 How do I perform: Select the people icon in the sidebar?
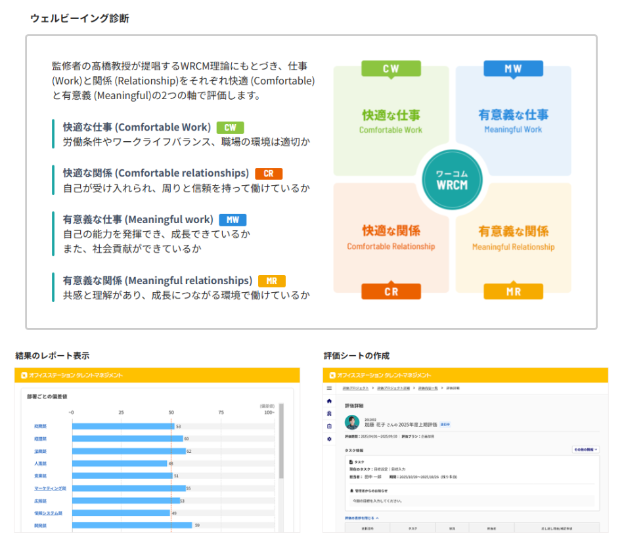pyautogui.click(x=329, y=413)
